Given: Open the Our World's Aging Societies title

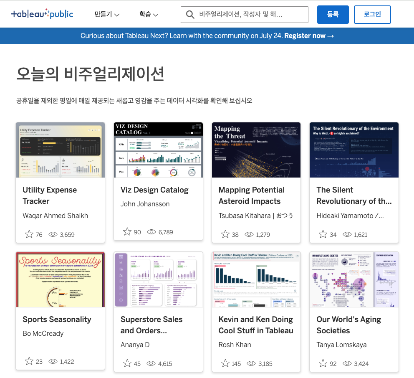Looking at the screenshot, I should [x=348, y=325].
